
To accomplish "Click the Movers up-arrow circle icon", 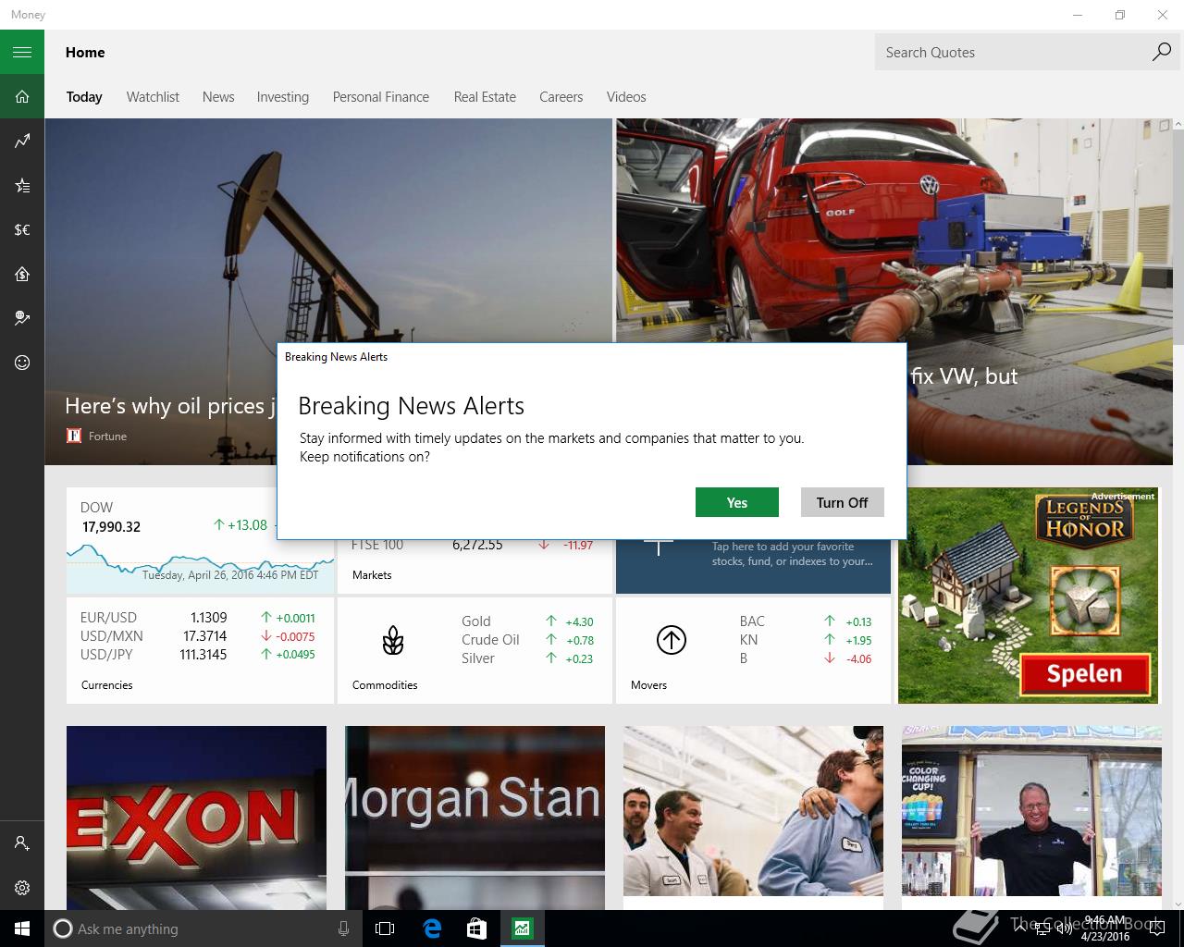I will pos(671,640).
